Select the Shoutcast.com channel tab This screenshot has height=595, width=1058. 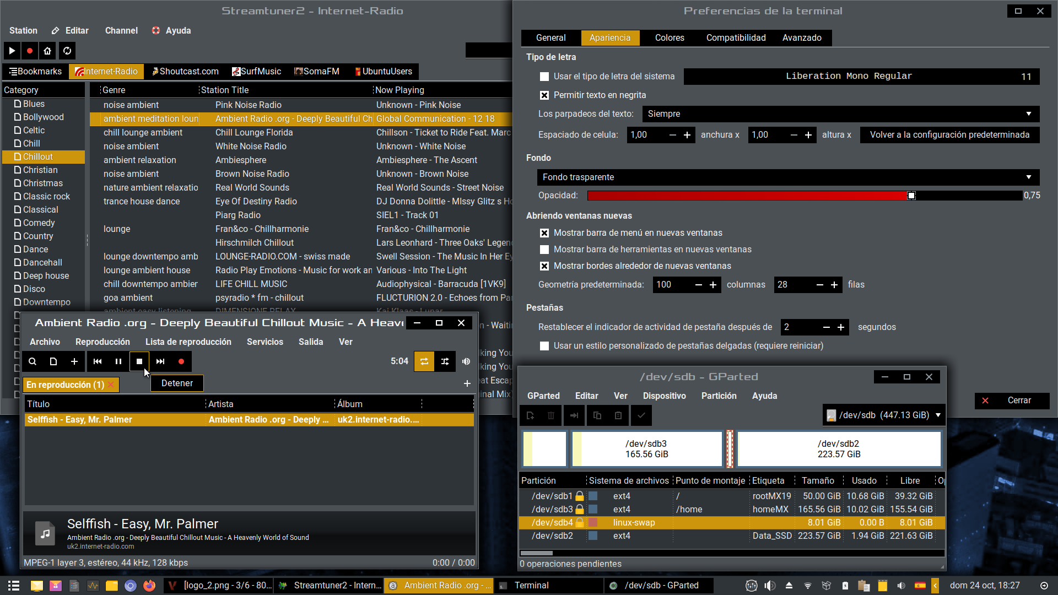pyautogui.click(x=185, y=72)
